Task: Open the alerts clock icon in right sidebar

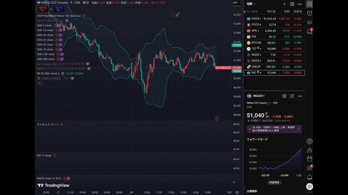Action: tap(309, 13)
